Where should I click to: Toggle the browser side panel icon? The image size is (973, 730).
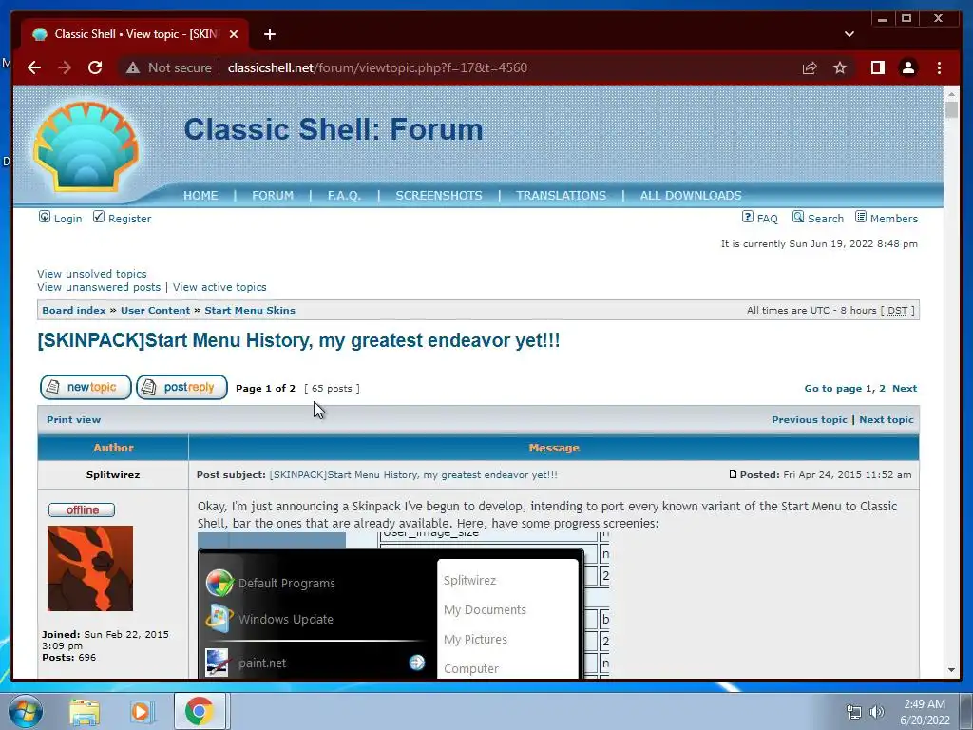[x=877, y=67]
